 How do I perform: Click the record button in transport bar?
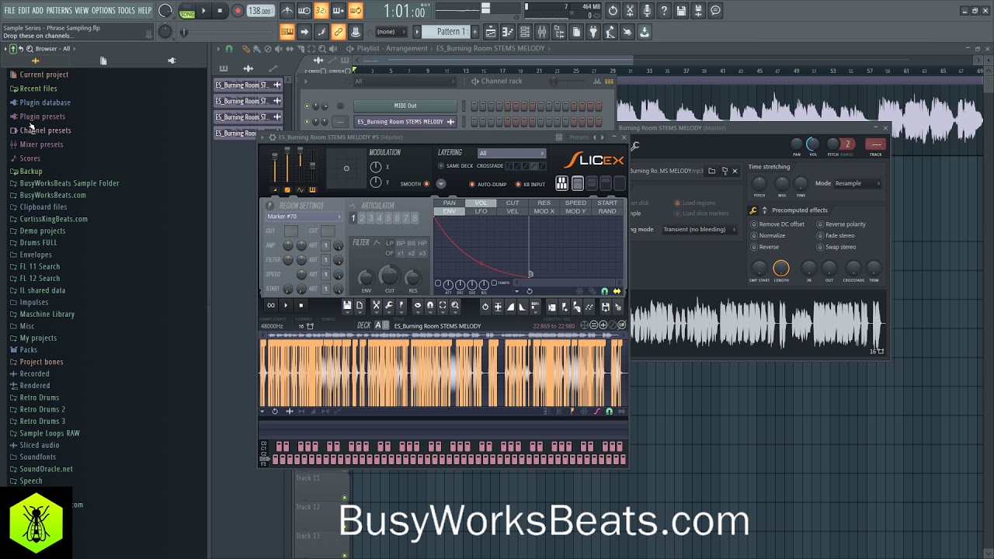(x=238, y=11)
